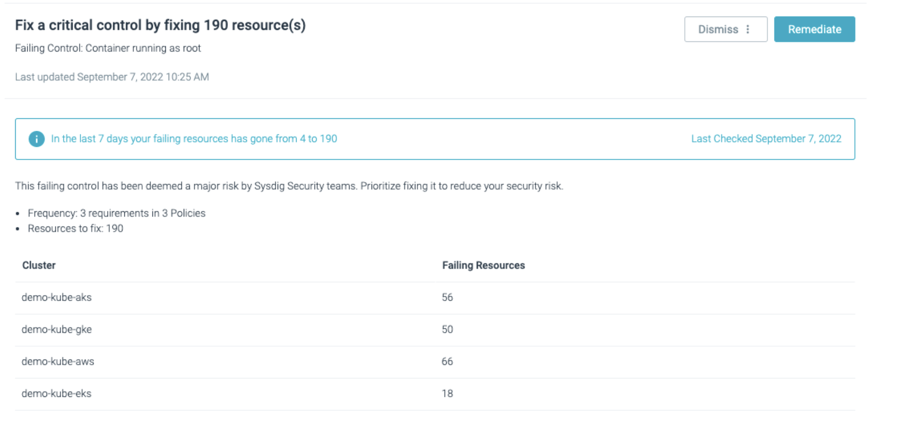
Task: Select the 18 failing resources count
Action: (x=447, y=394)
